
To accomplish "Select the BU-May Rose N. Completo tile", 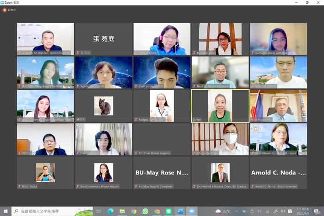I will (162, 173).
